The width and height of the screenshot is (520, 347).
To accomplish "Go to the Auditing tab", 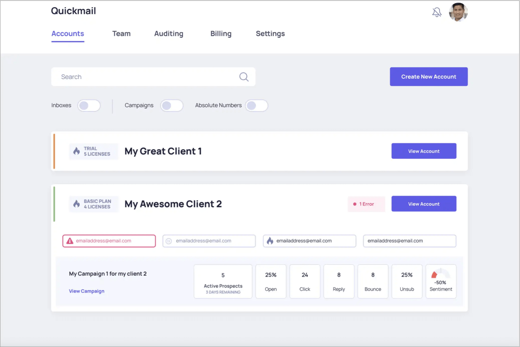I will [x=169, y=34].
